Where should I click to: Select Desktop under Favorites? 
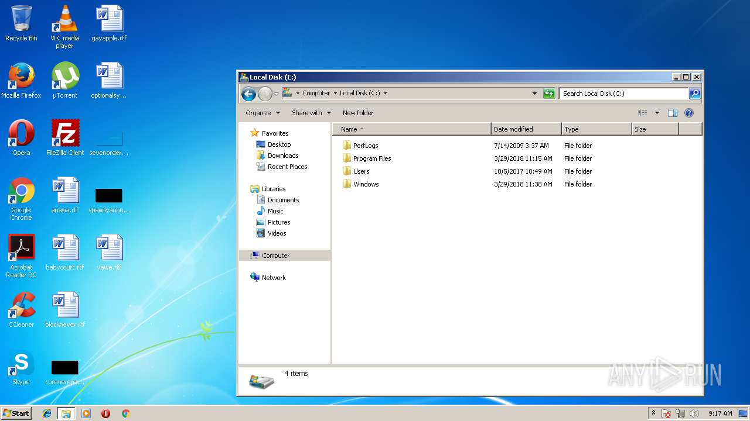coord(279,144)
